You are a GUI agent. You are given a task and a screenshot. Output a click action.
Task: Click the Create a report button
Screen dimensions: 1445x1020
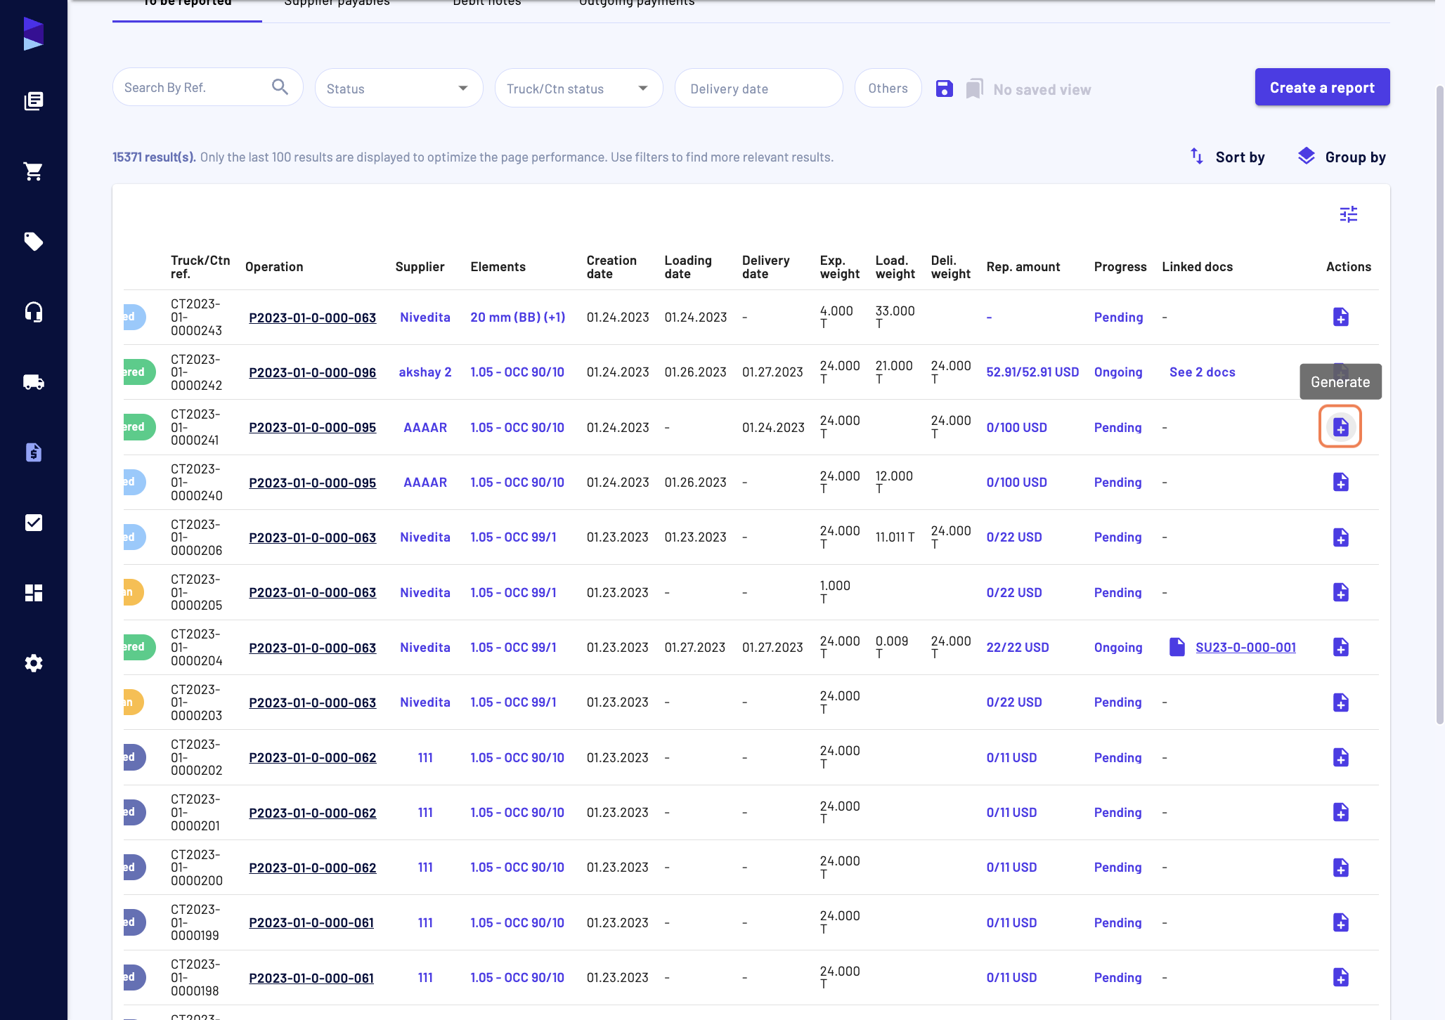tap(1322, 87)
